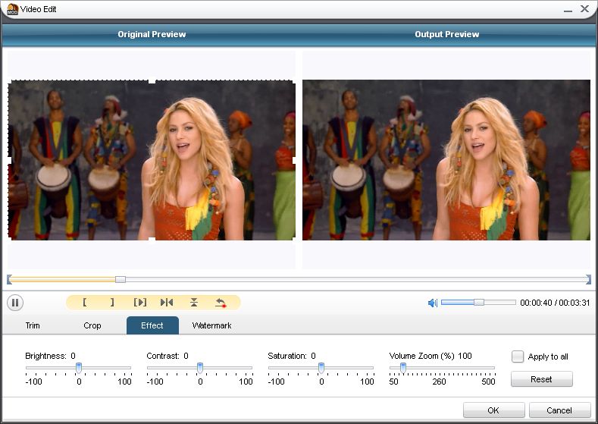Cancel the video edit dialog
Viewport: 598px width, 424px height.
559,410
